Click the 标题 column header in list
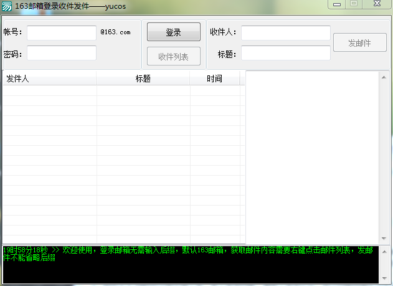Viewport: 393px width, 286px height. pos(143,79)
